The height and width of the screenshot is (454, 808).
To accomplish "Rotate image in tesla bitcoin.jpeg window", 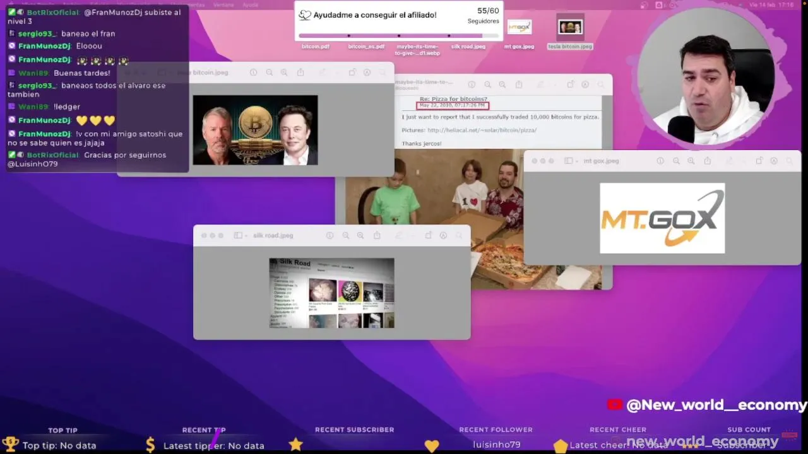I will click(352, 73).
